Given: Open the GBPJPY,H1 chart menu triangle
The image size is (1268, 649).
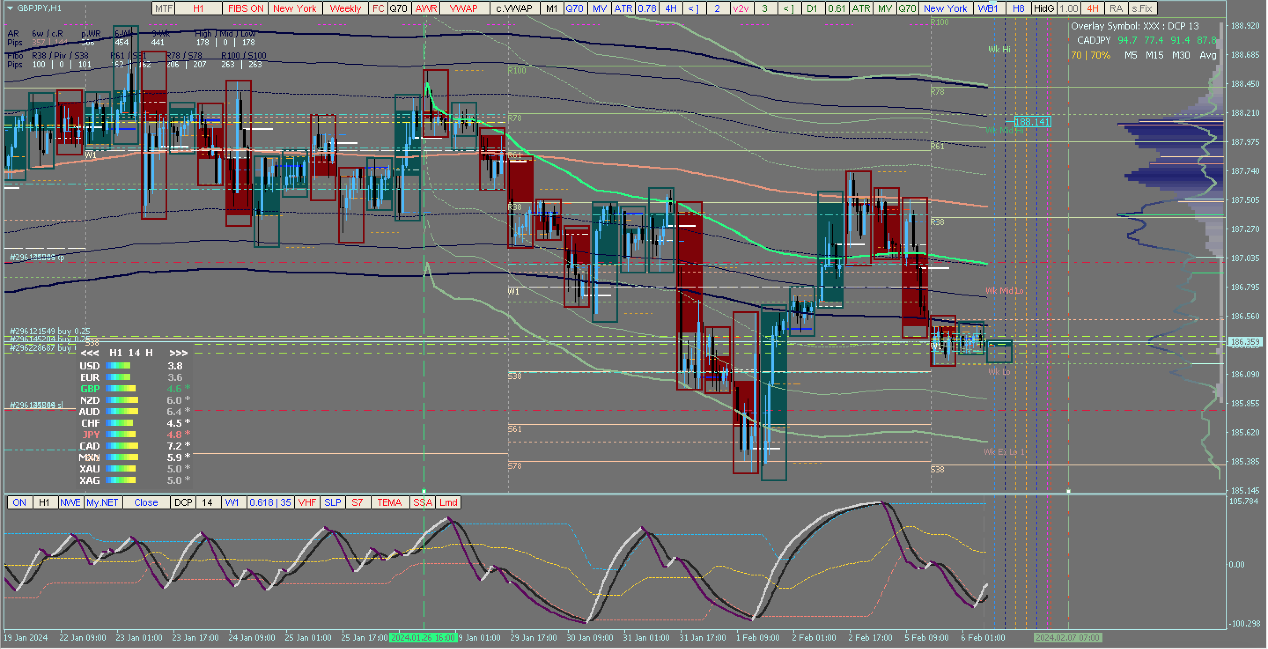Looking at the screenshot, I should 10,8.
